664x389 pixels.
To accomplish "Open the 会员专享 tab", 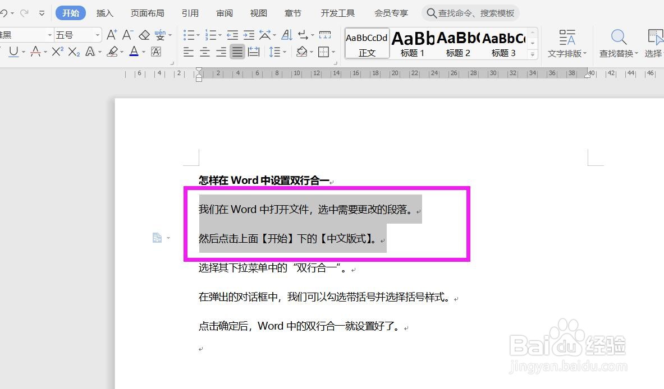I will click(x=391, y=13).
